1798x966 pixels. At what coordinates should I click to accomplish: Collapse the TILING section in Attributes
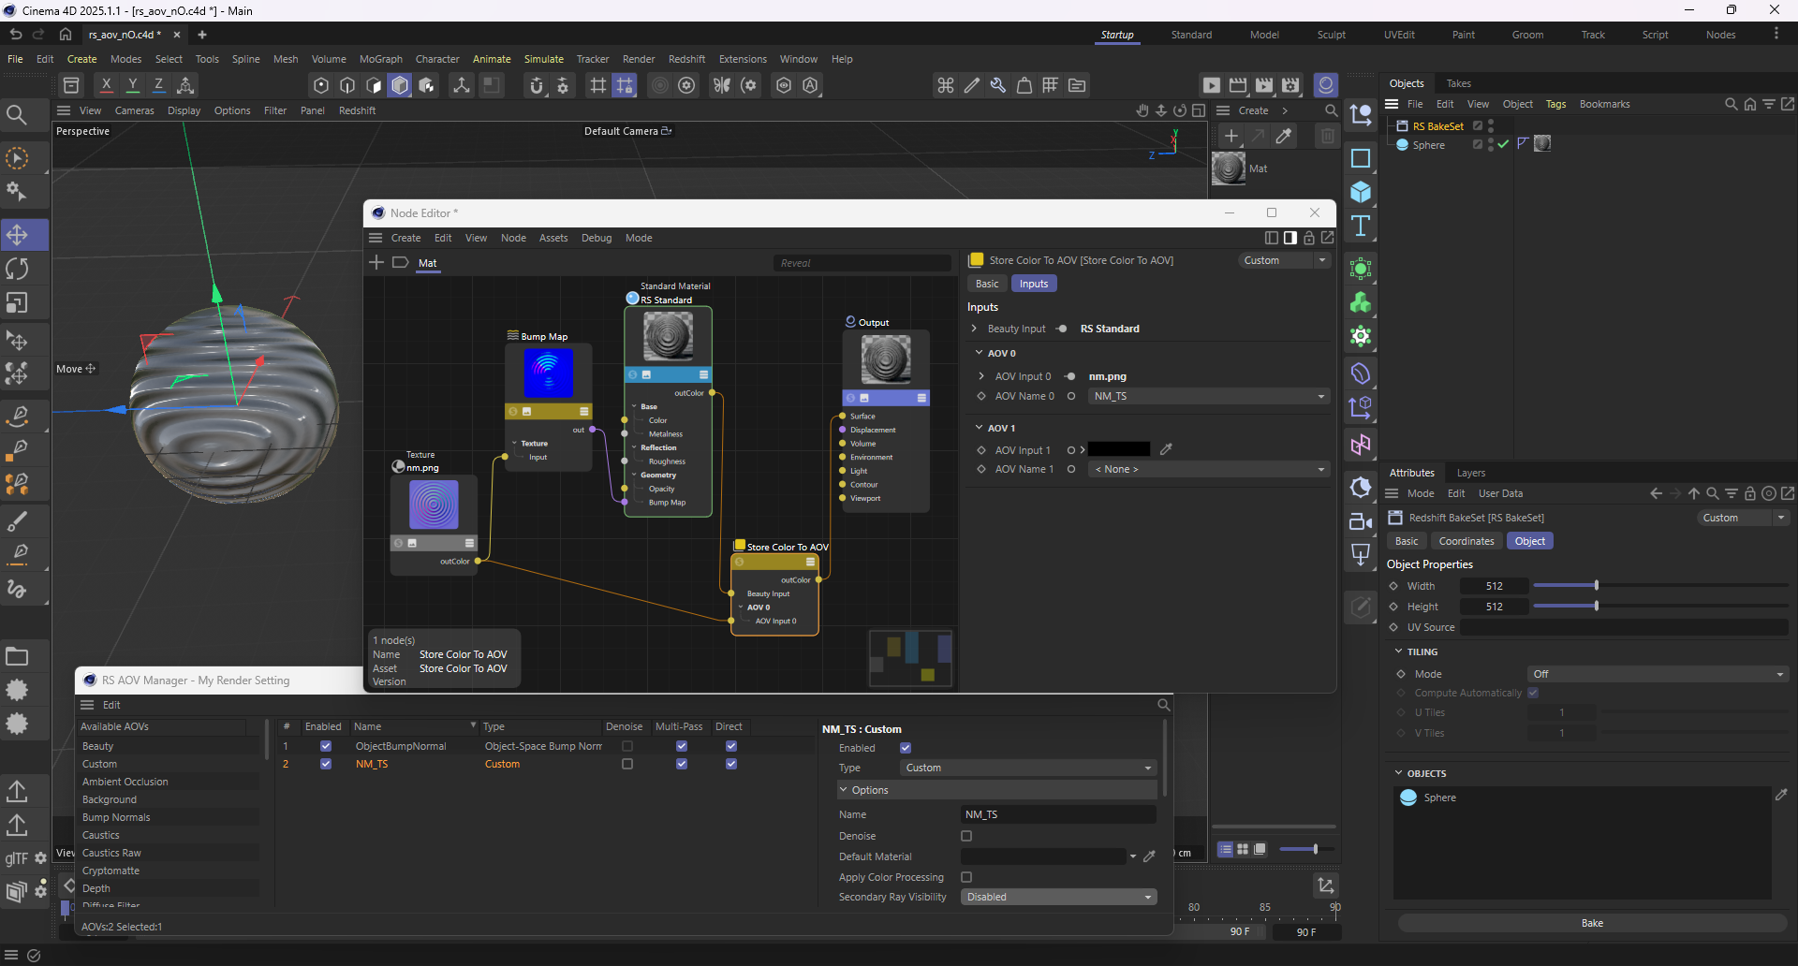pyautogui.click(x=1399, y=651)
